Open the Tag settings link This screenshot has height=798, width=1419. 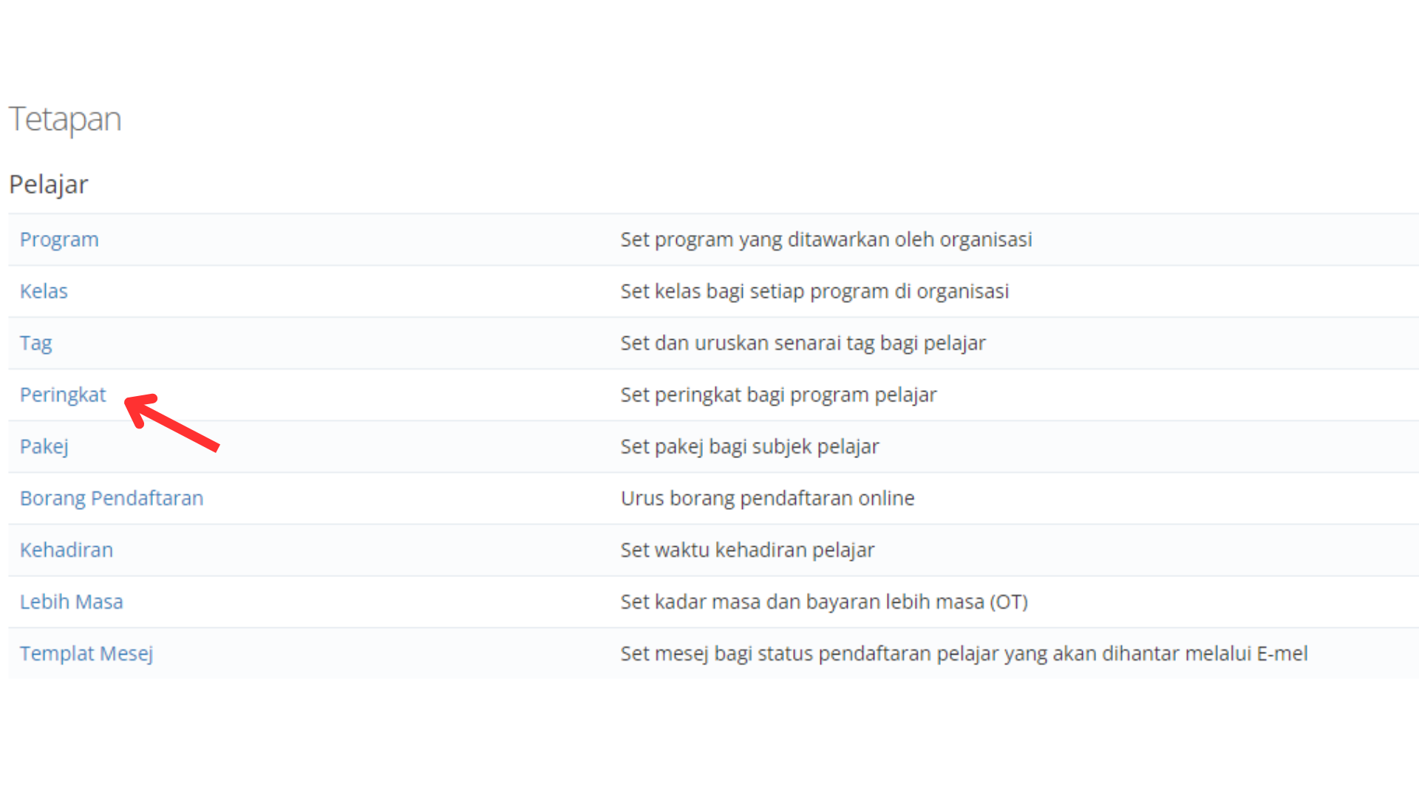(x=35, y=342)
